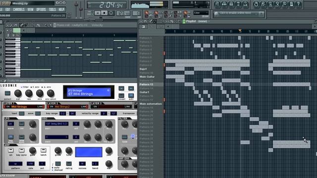Pause playback with the Pause button
The width and height of the screenshot is (317, 178).
[x=98, y=13]
